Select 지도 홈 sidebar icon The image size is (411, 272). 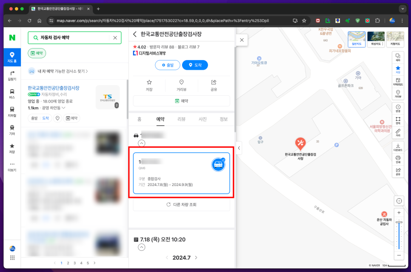(x=12, y=57)
